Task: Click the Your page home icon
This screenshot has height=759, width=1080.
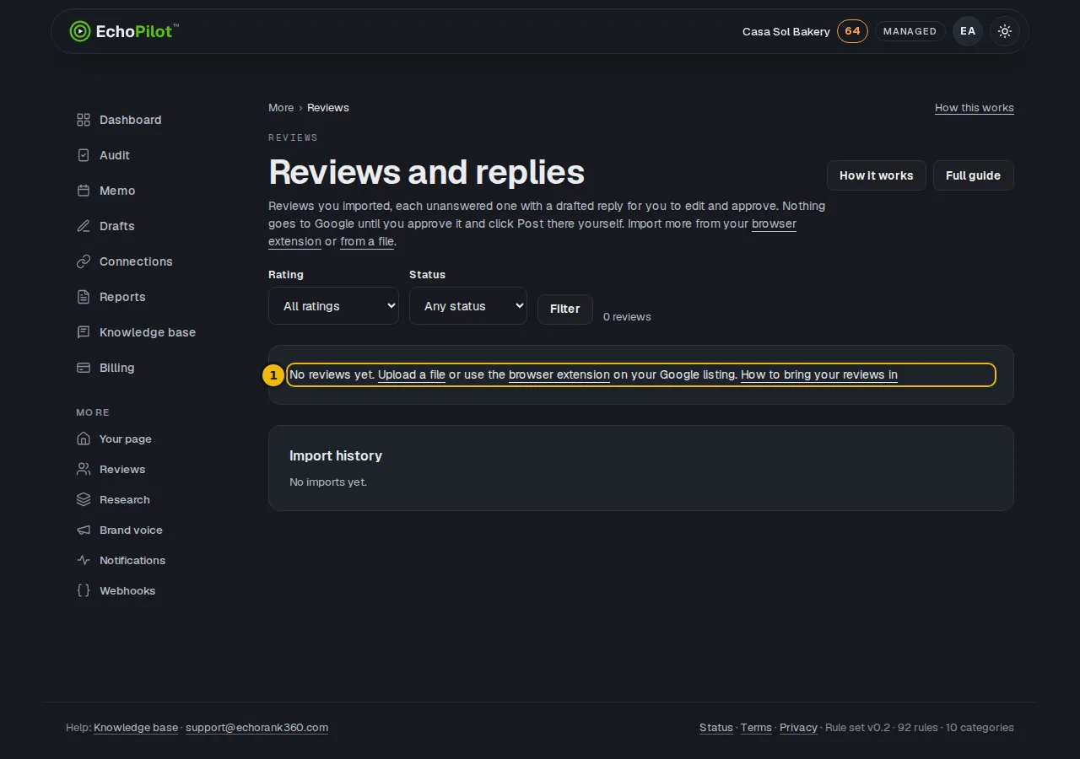Action: [x=84, y=439]
